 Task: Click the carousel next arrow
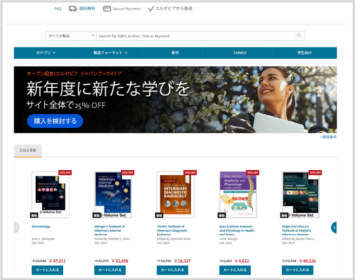click(x=334, y=227)
